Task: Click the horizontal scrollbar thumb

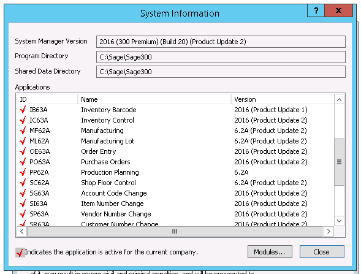Action: point(175,232)
